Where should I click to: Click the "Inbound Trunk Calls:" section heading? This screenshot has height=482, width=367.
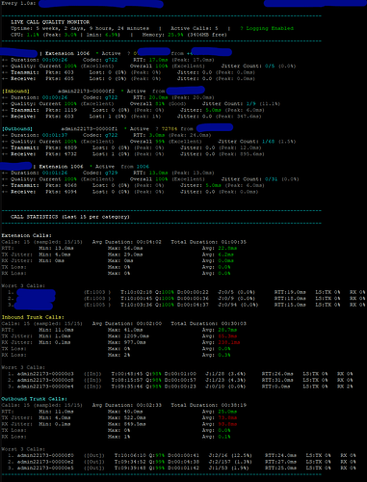tap(33, 317)
